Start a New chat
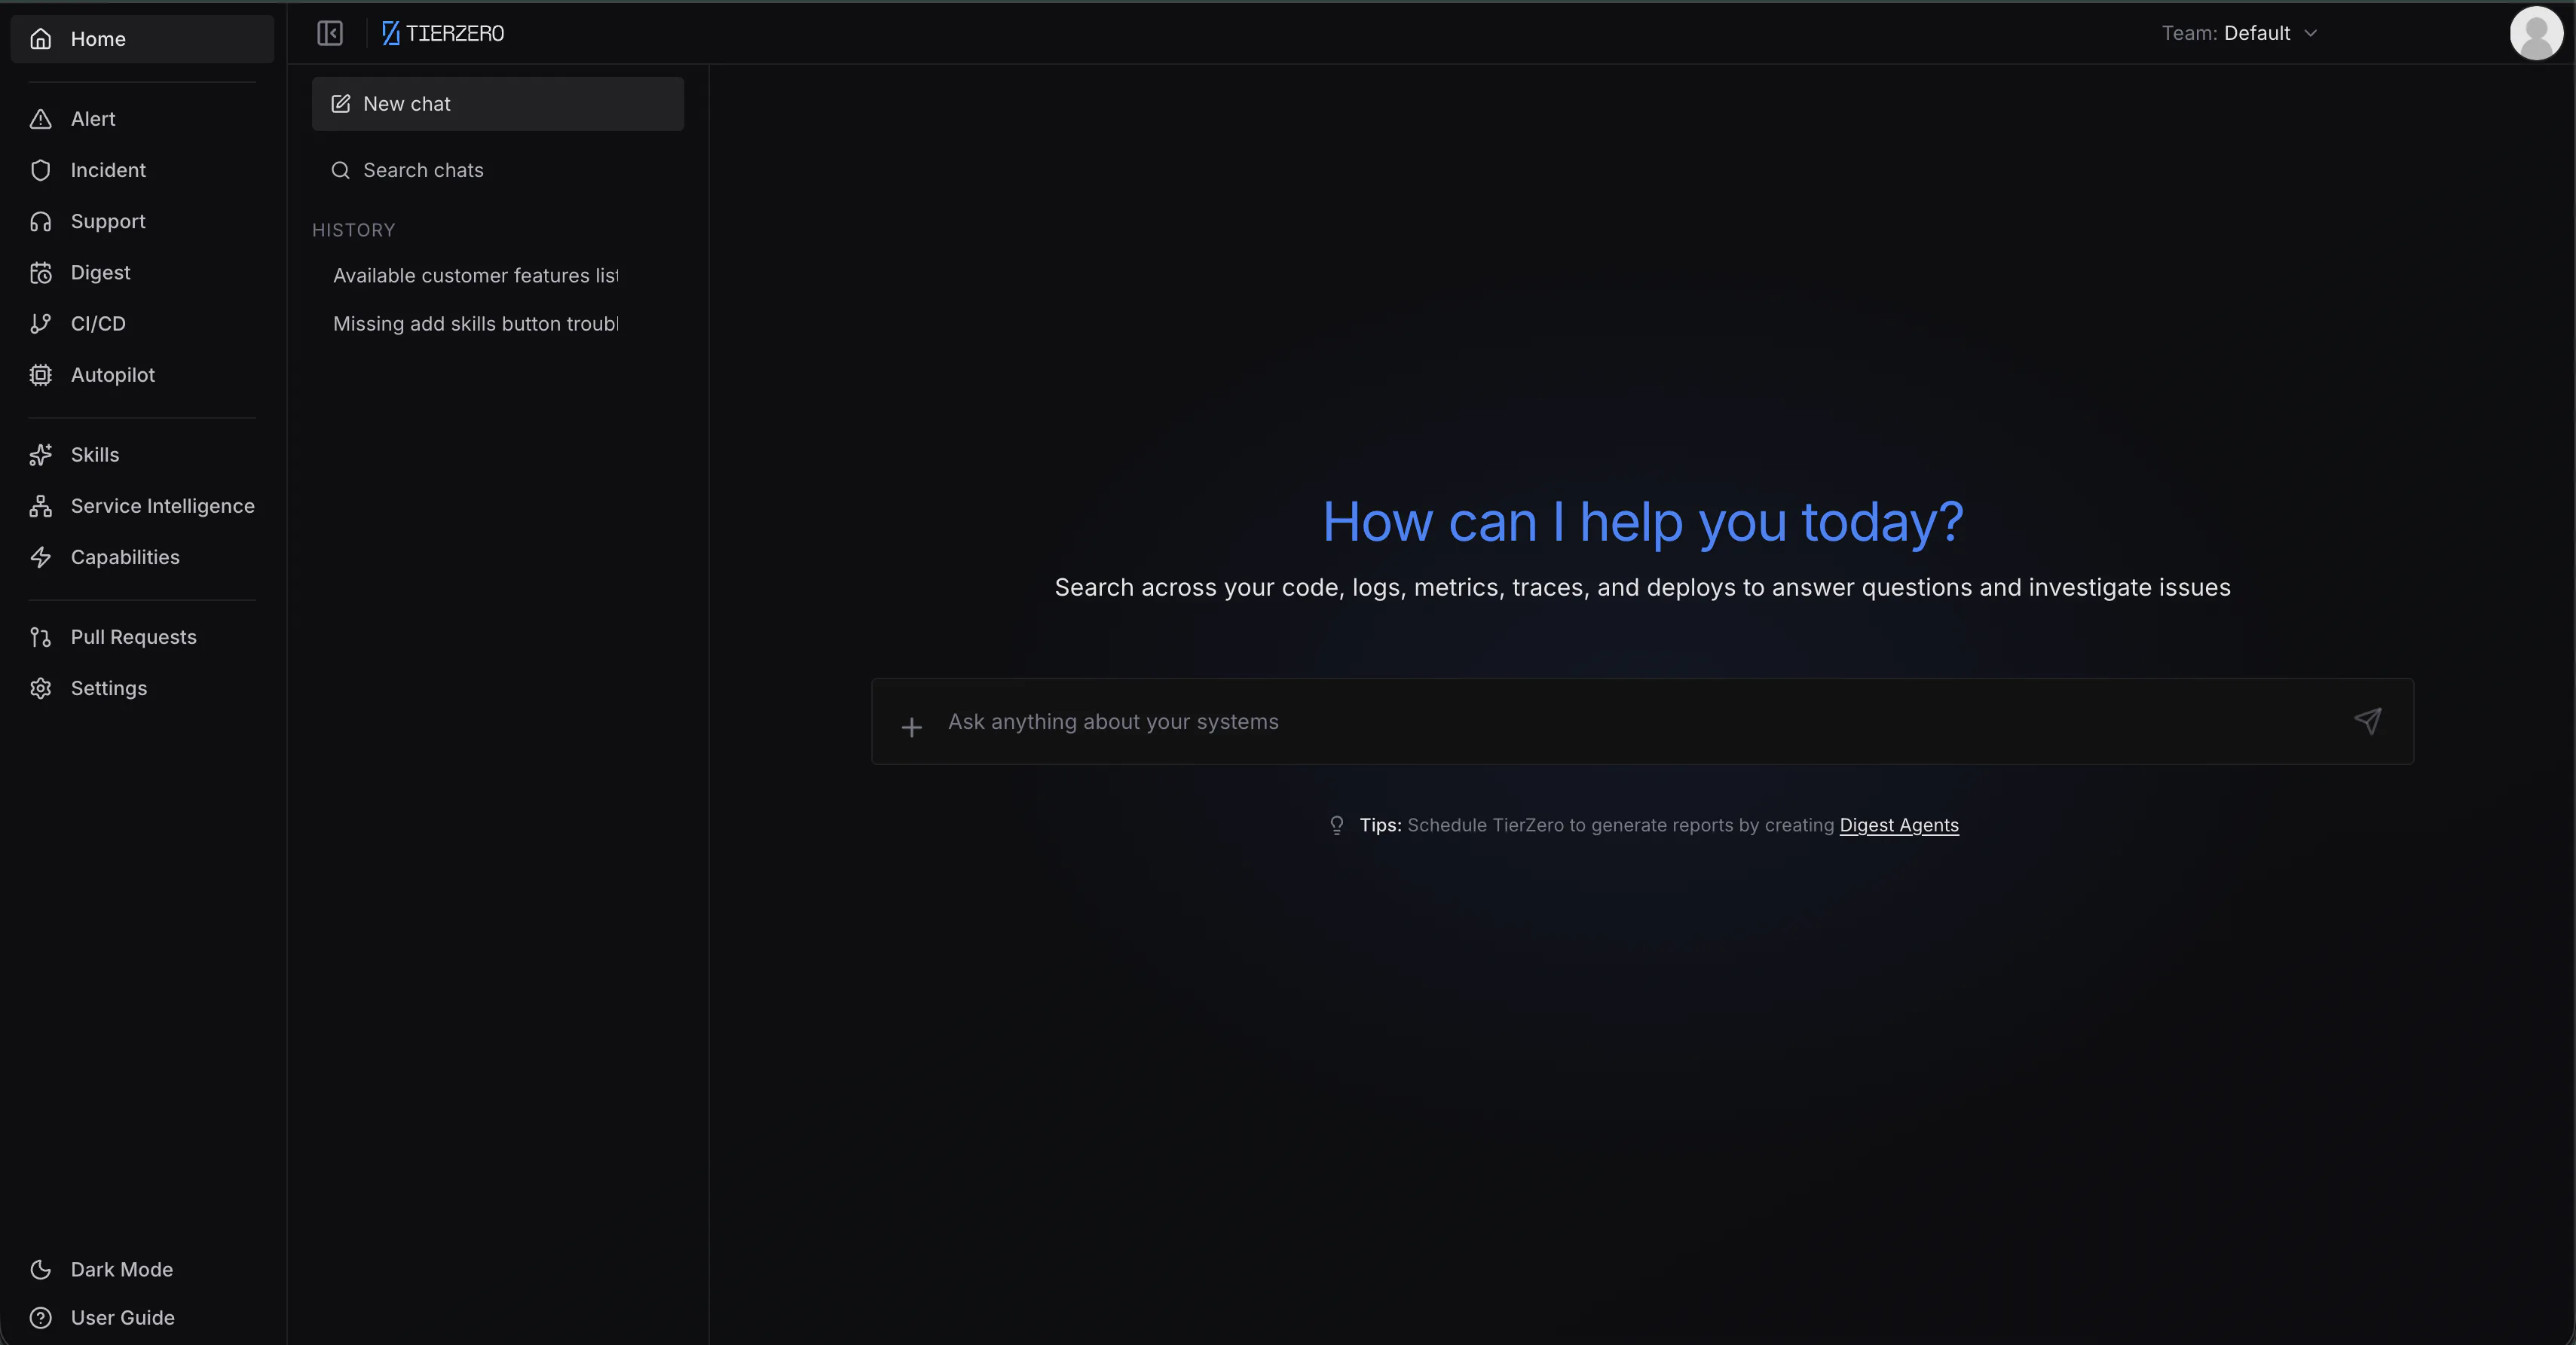The image size is (2576, 1345). [498, 104]
